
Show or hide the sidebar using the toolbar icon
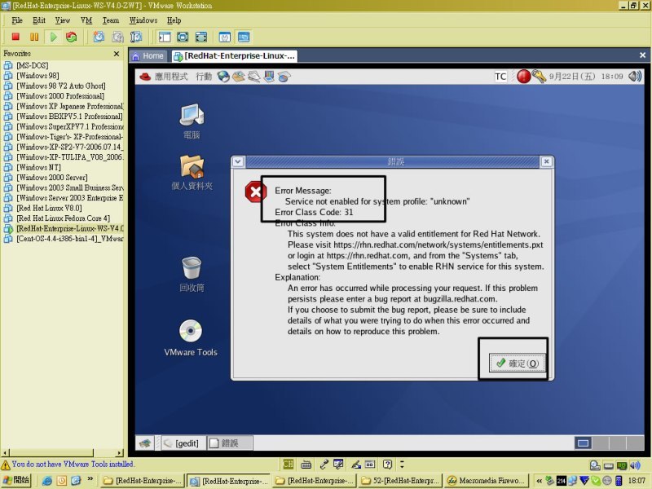(165, 37)
